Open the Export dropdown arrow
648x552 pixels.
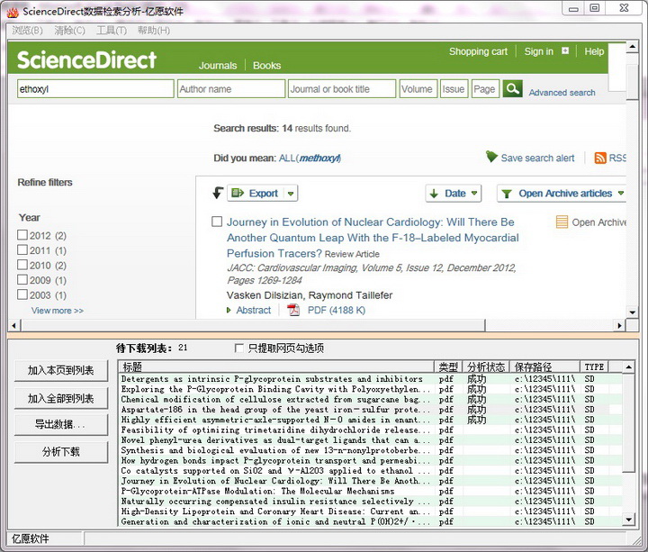click(x=290, y=194)
